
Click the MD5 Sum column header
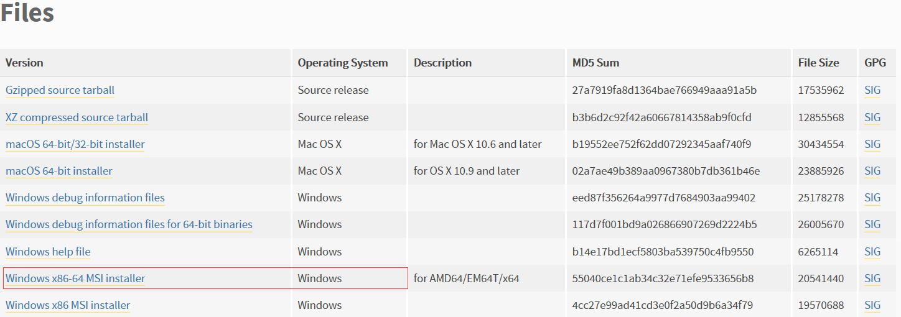(595, 63)
